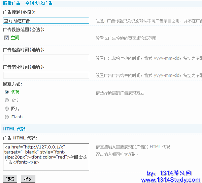Uncheck the 空间 checkbox
This screenshot has width=202, height=183.
[x=6, y=38]
